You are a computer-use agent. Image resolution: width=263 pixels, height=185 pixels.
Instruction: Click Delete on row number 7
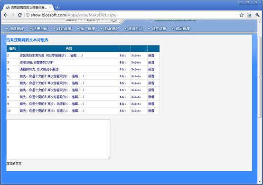[x=136, y=90]
